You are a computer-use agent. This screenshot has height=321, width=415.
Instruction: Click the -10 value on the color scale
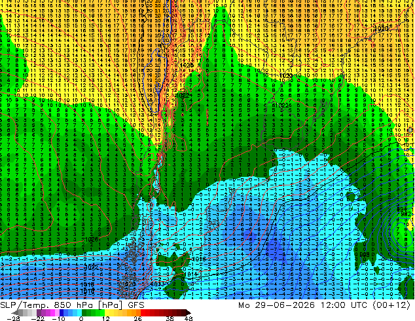pyautogui.click(x=58, y=318)
